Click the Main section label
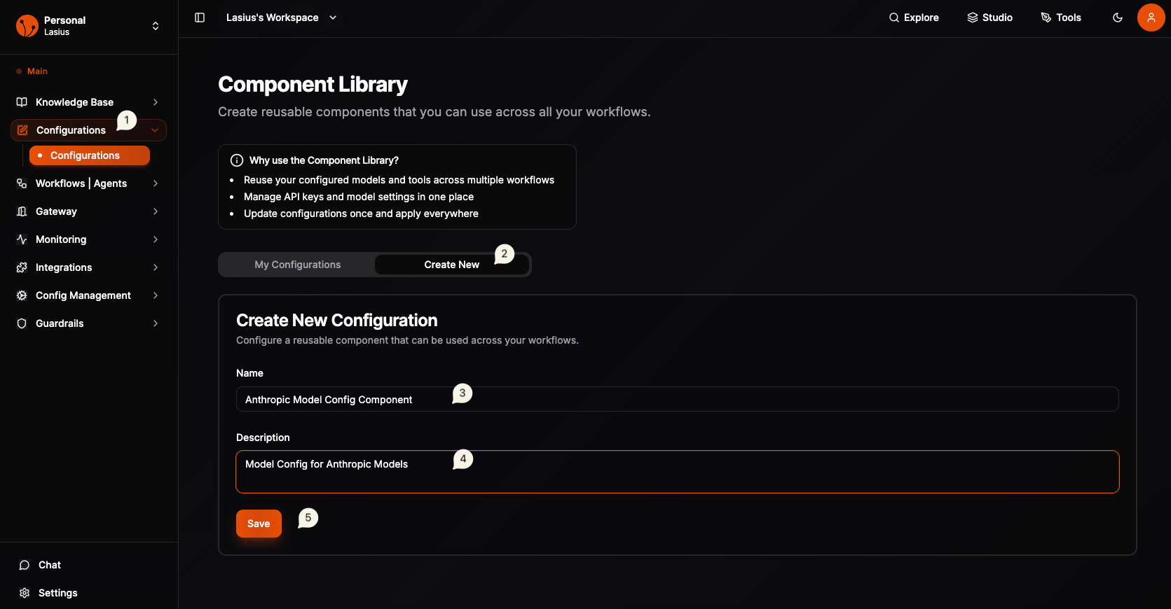This screenshot has height=609, width=1171. (x=37, y=71)
